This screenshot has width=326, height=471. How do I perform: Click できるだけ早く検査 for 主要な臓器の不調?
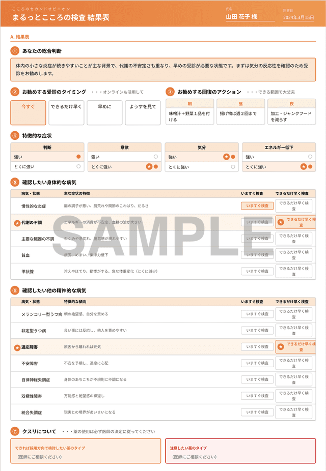294,239
